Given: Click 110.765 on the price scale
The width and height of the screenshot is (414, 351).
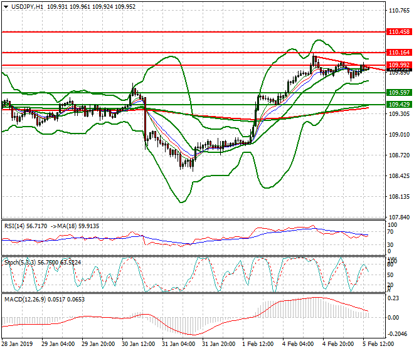Looking at the screenshot, I should click(399, 11).
